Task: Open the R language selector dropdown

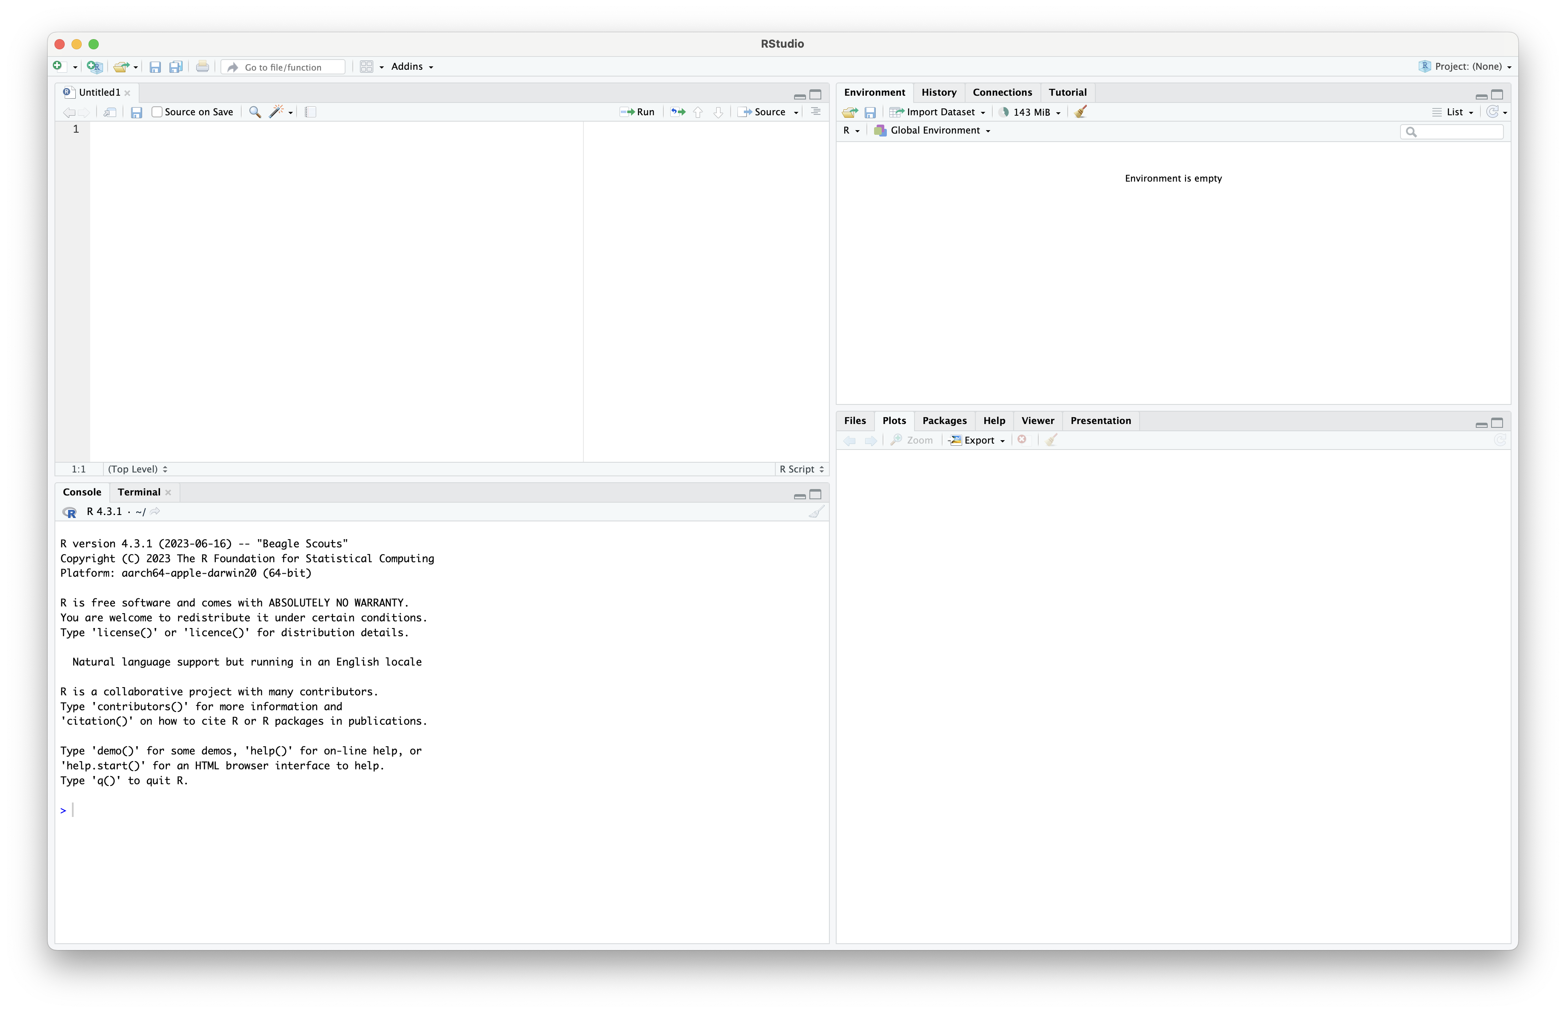Action: 852,130
